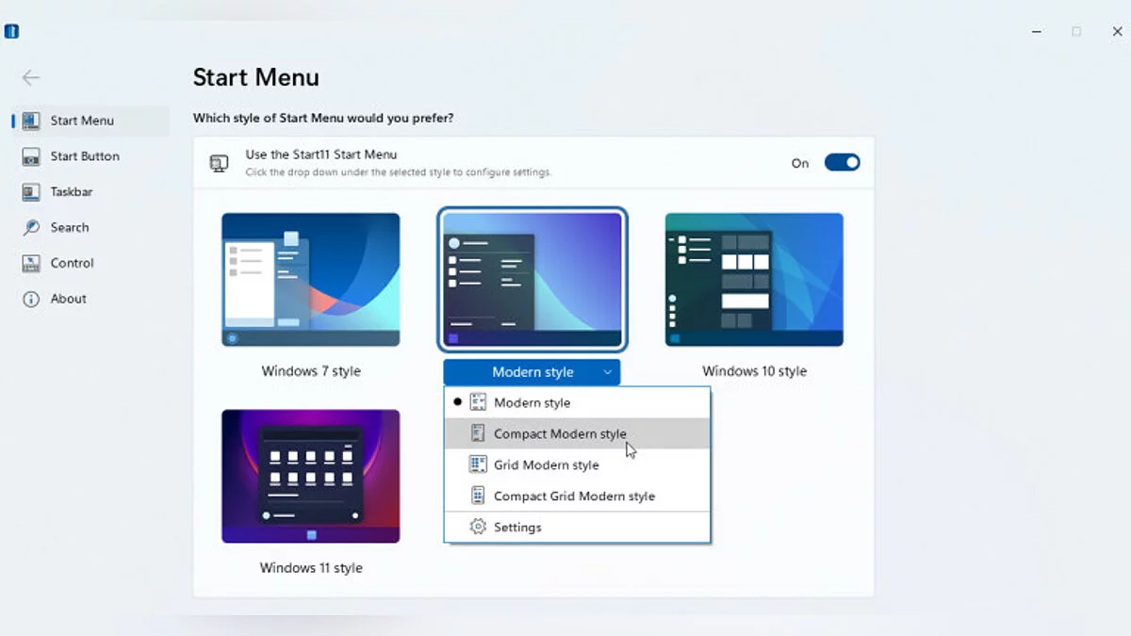
Task: Click the Control sidebar icon
Action: click(x=31, y=263)
